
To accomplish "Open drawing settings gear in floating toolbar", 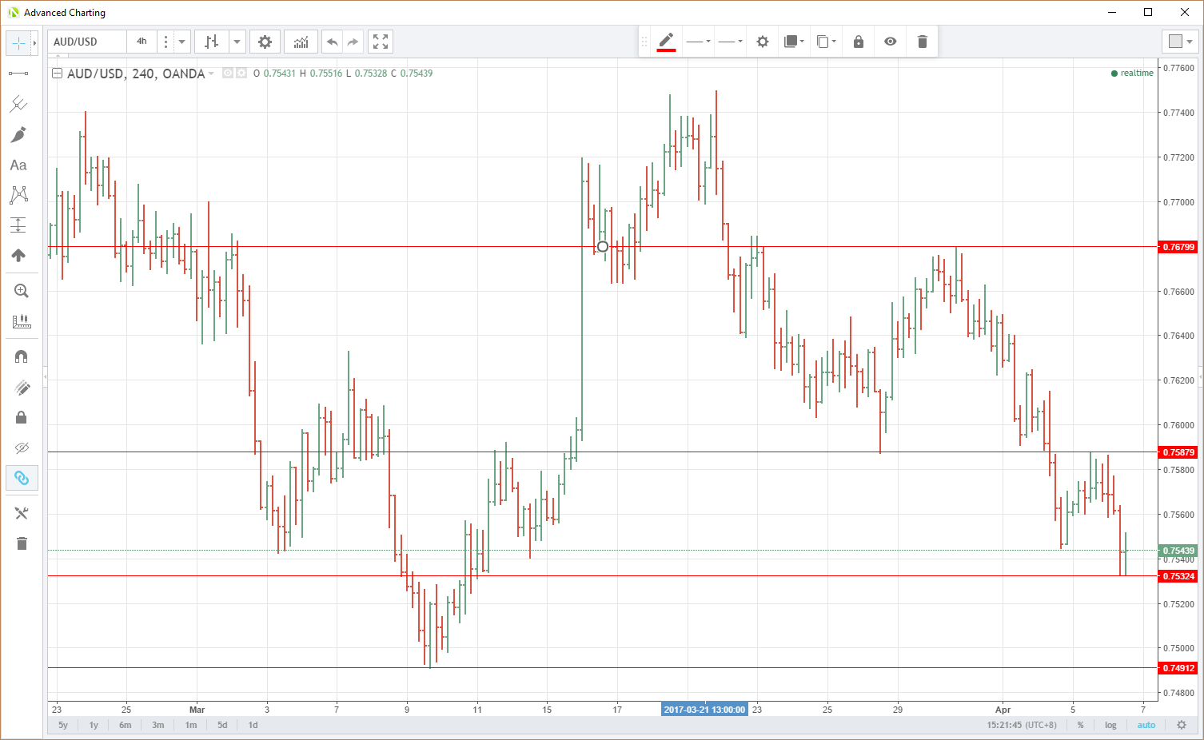I will pos(763,42).
